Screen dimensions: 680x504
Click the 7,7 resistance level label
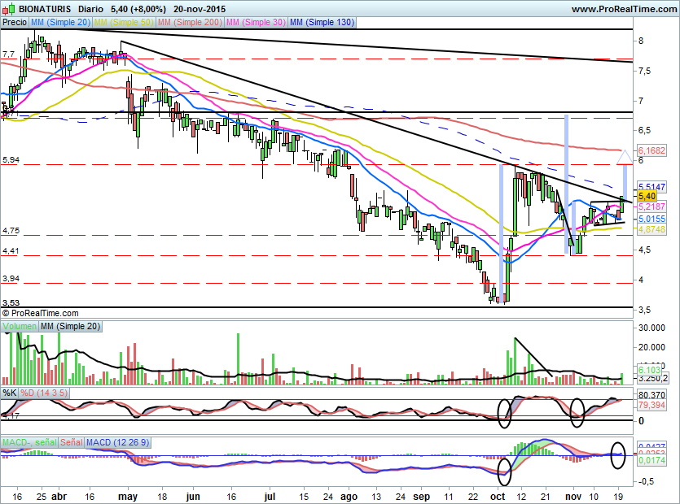(9, 54)
